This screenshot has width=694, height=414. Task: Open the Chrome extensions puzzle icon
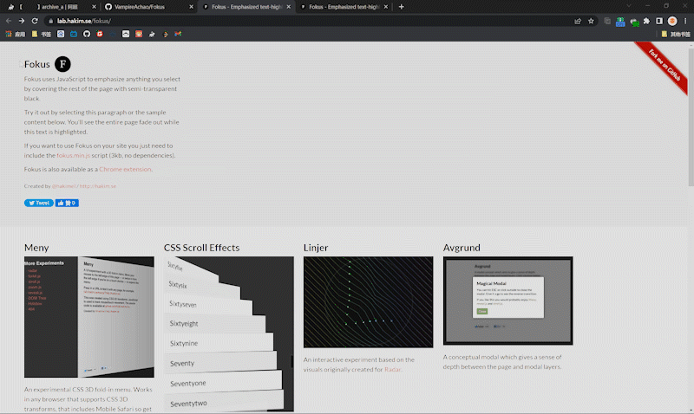tap(645, 20)
